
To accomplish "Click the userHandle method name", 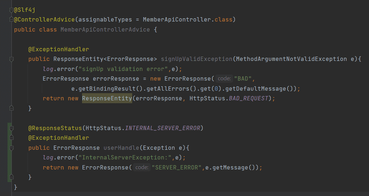I will pyautogui.click(x=121, y=148).
